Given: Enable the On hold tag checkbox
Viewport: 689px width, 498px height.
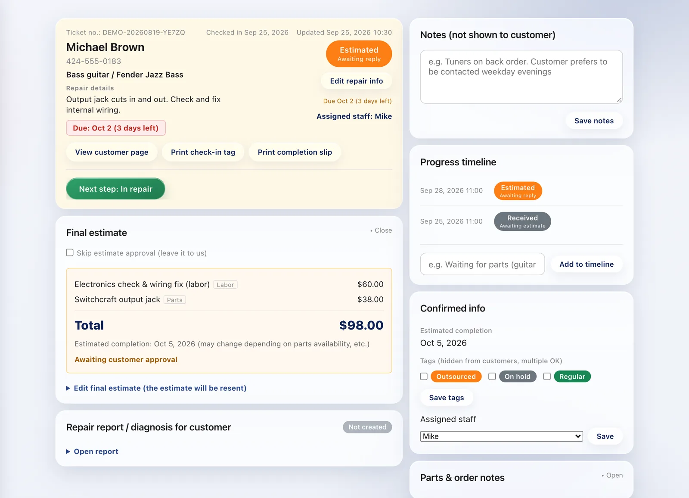Looking at the screenshot, I should point(492,377).
